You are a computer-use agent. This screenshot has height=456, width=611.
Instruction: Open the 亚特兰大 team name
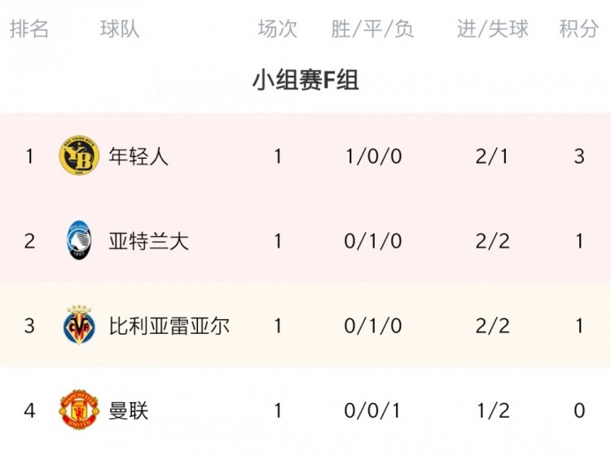(148, 241)
